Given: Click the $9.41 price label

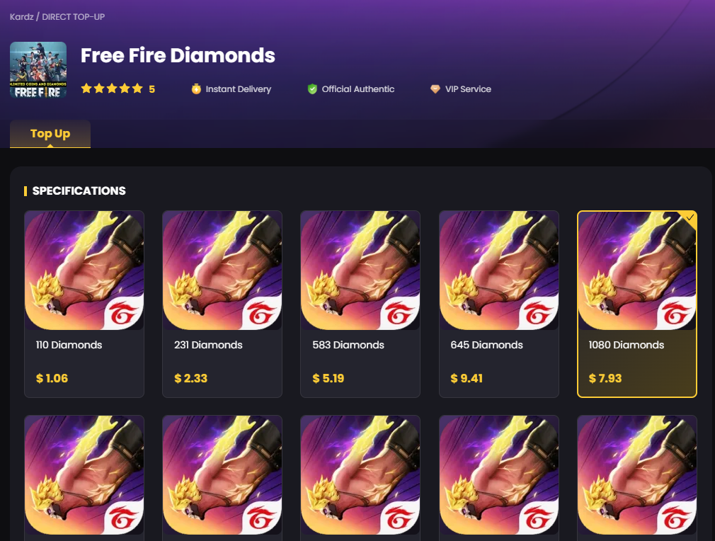Looking at the screenshot, I should (x=467, y=378).
